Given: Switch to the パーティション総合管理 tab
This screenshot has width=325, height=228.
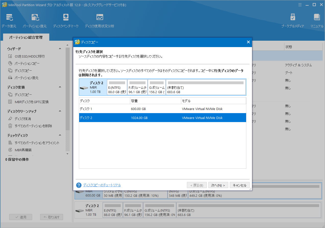Looking at the screenshot, I should point(26,37).
